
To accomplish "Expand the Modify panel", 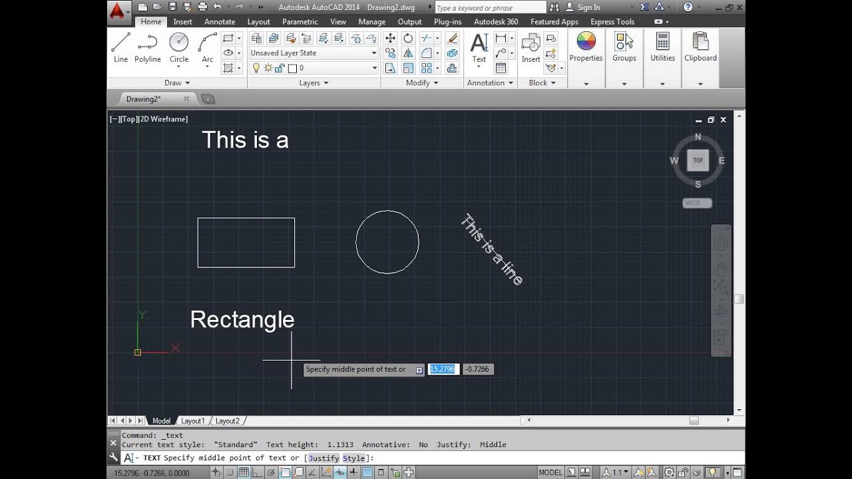I will pos(422,83).
